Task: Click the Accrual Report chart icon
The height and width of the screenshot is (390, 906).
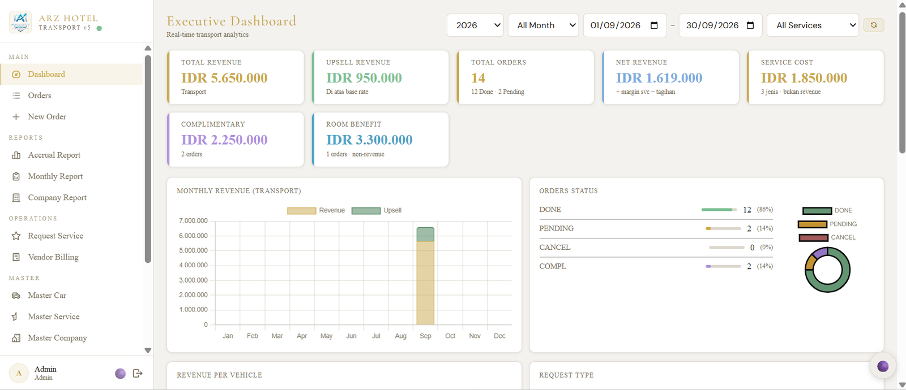Action: 16,155
